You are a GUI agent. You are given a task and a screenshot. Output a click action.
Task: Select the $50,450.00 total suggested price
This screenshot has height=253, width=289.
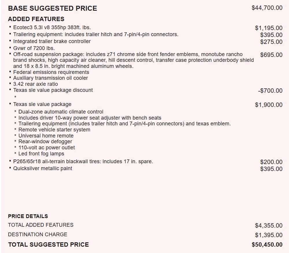tap(267, 245)
